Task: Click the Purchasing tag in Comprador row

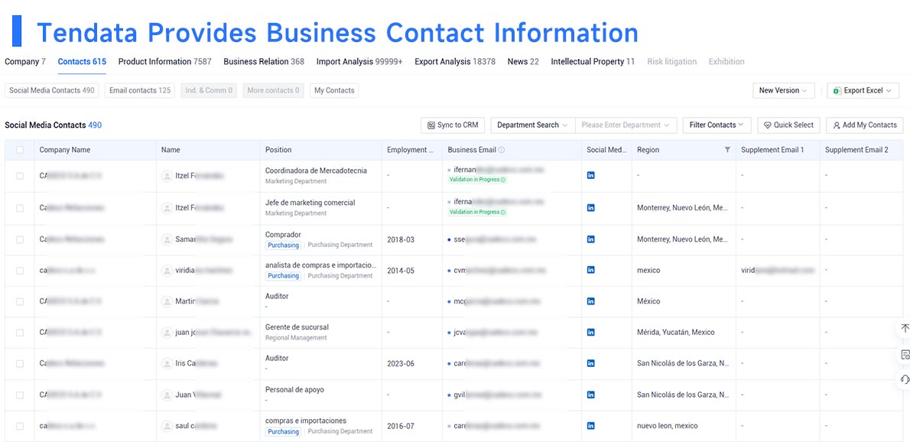Action: 284,245
